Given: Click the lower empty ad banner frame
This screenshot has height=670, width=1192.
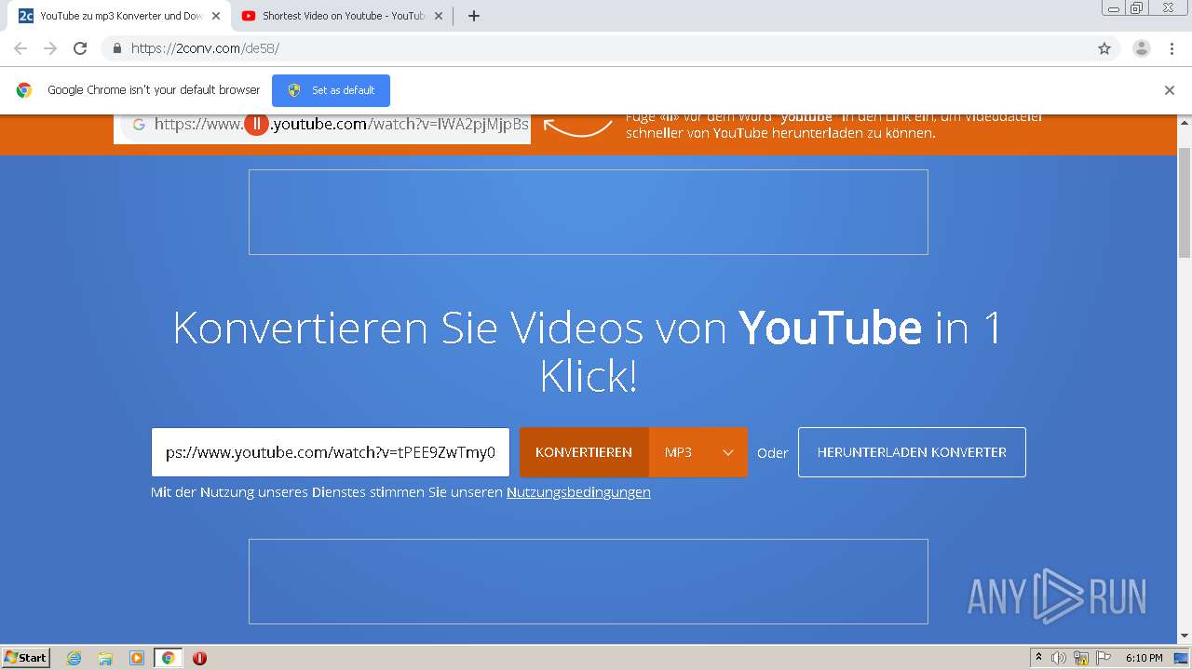Looking at the screenshot, I should click(x=589, y=582).
